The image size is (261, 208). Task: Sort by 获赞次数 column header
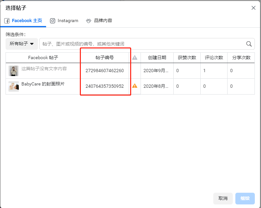click(187, 58)
